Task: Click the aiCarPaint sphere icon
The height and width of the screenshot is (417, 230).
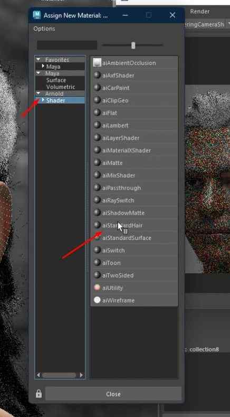Action: 97,88
